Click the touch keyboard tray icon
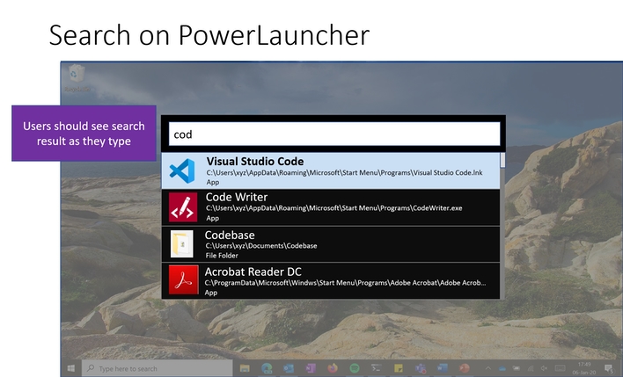 [561, 368]
